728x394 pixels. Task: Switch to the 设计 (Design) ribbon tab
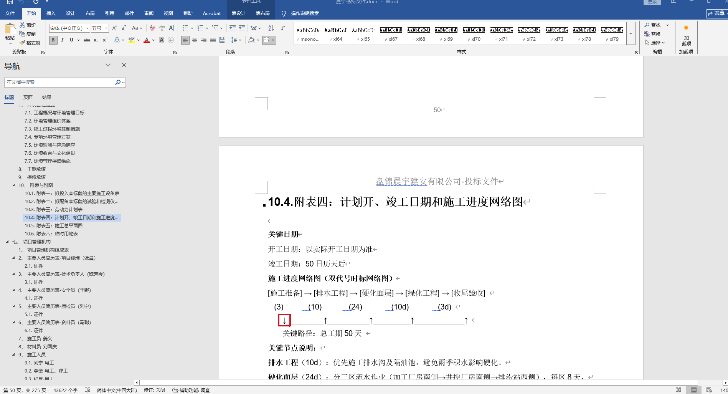pos(71,13)
